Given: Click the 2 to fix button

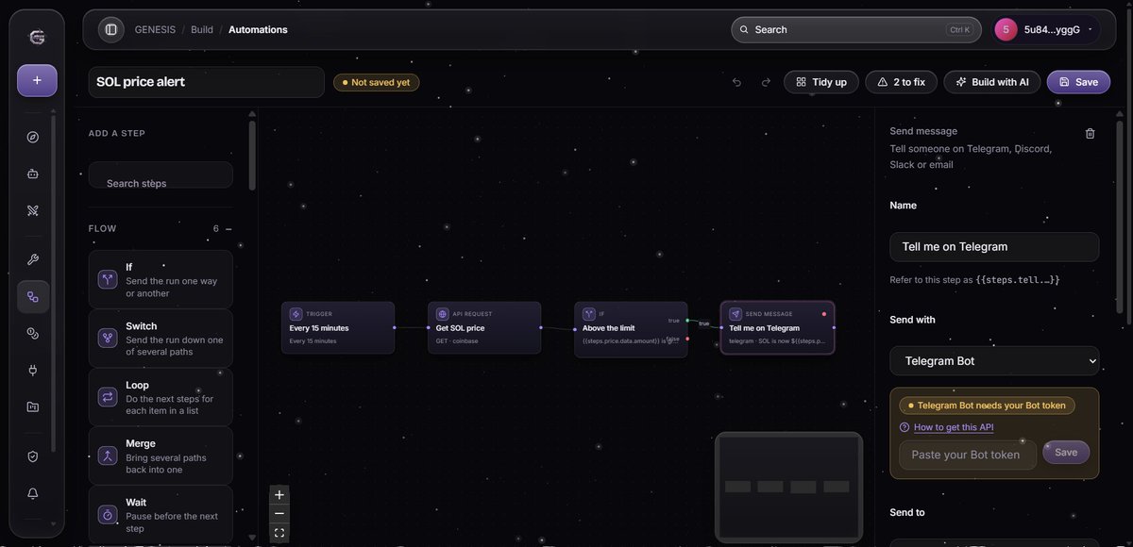Looking at the screenshot, I should 901,82.
